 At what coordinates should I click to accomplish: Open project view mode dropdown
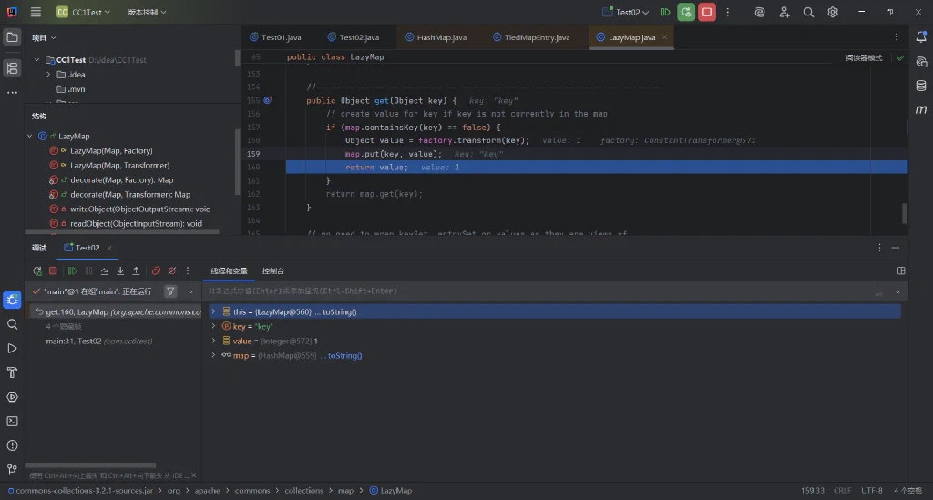[44, 37]
